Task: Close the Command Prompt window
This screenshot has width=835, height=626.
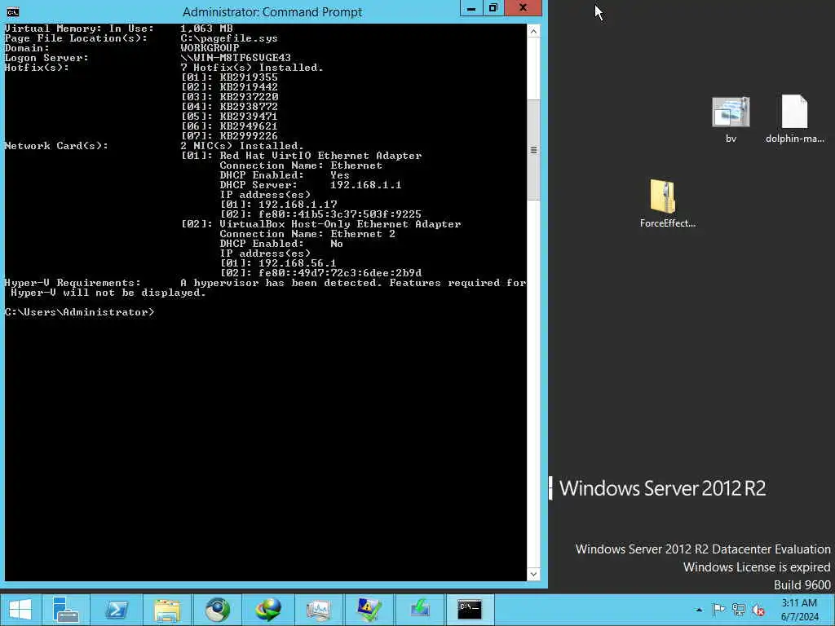Action: (523, 8)
